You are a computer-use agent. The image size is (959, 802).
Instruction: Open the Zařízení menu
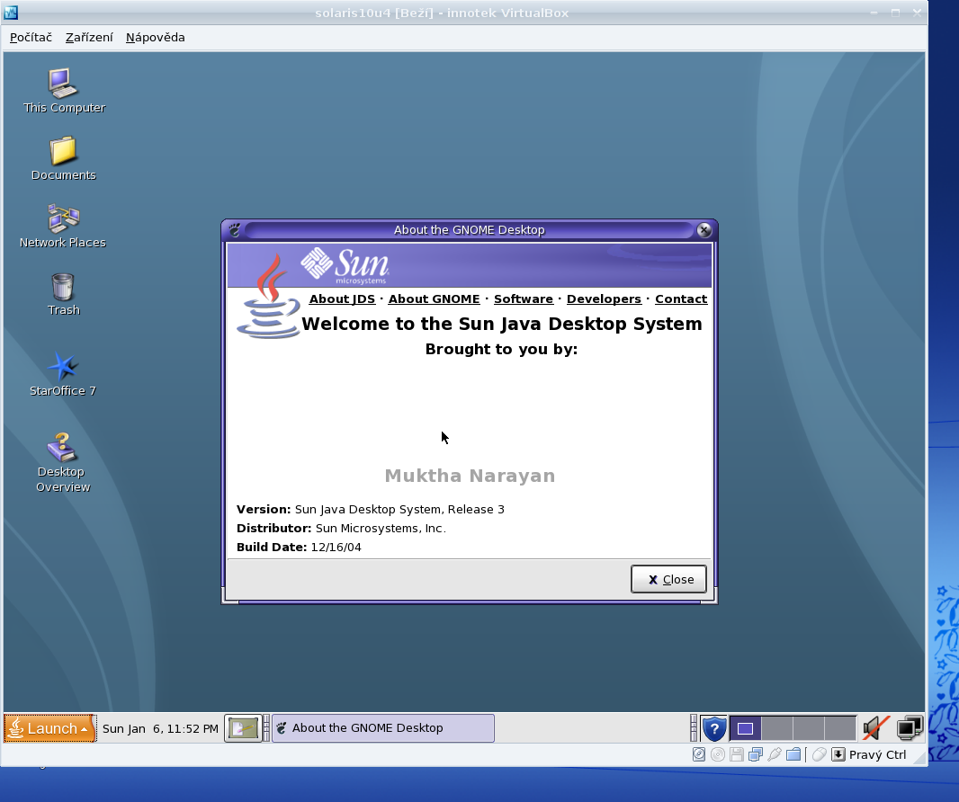coord(89,37)
